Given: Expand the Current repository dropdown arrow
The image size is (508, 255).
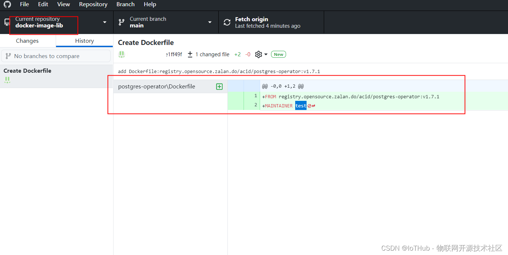Looking at the screenshot, I should pos(105,22).
